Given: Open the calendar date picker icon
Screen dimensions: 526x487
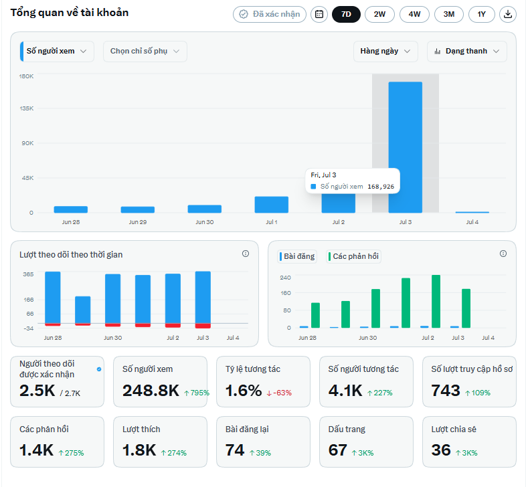Looking at the screenshot, I should tap(319, 15).
